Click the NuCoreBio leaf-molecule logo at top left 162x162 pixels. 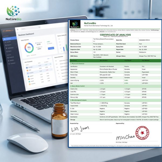coord(13,13)
